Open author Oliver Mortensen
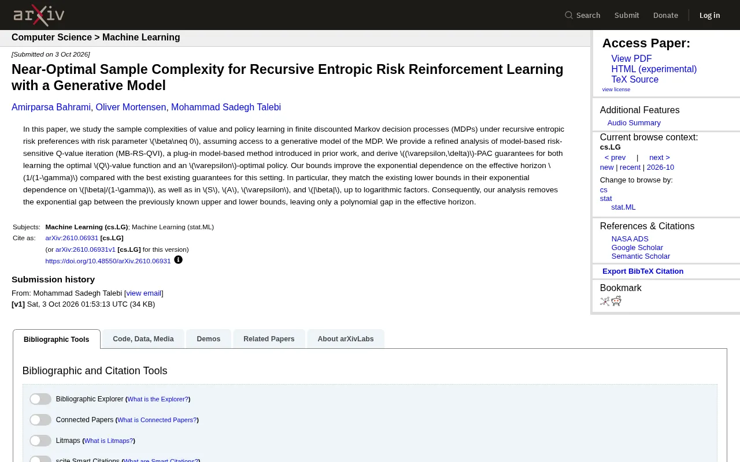The image size is (740, 462). pos(131,107)
